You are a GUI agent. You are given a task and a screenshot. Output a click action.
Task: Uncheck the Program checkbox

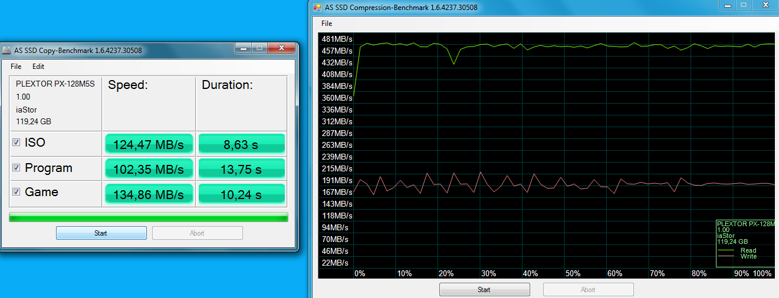click(x=17, y=168)
